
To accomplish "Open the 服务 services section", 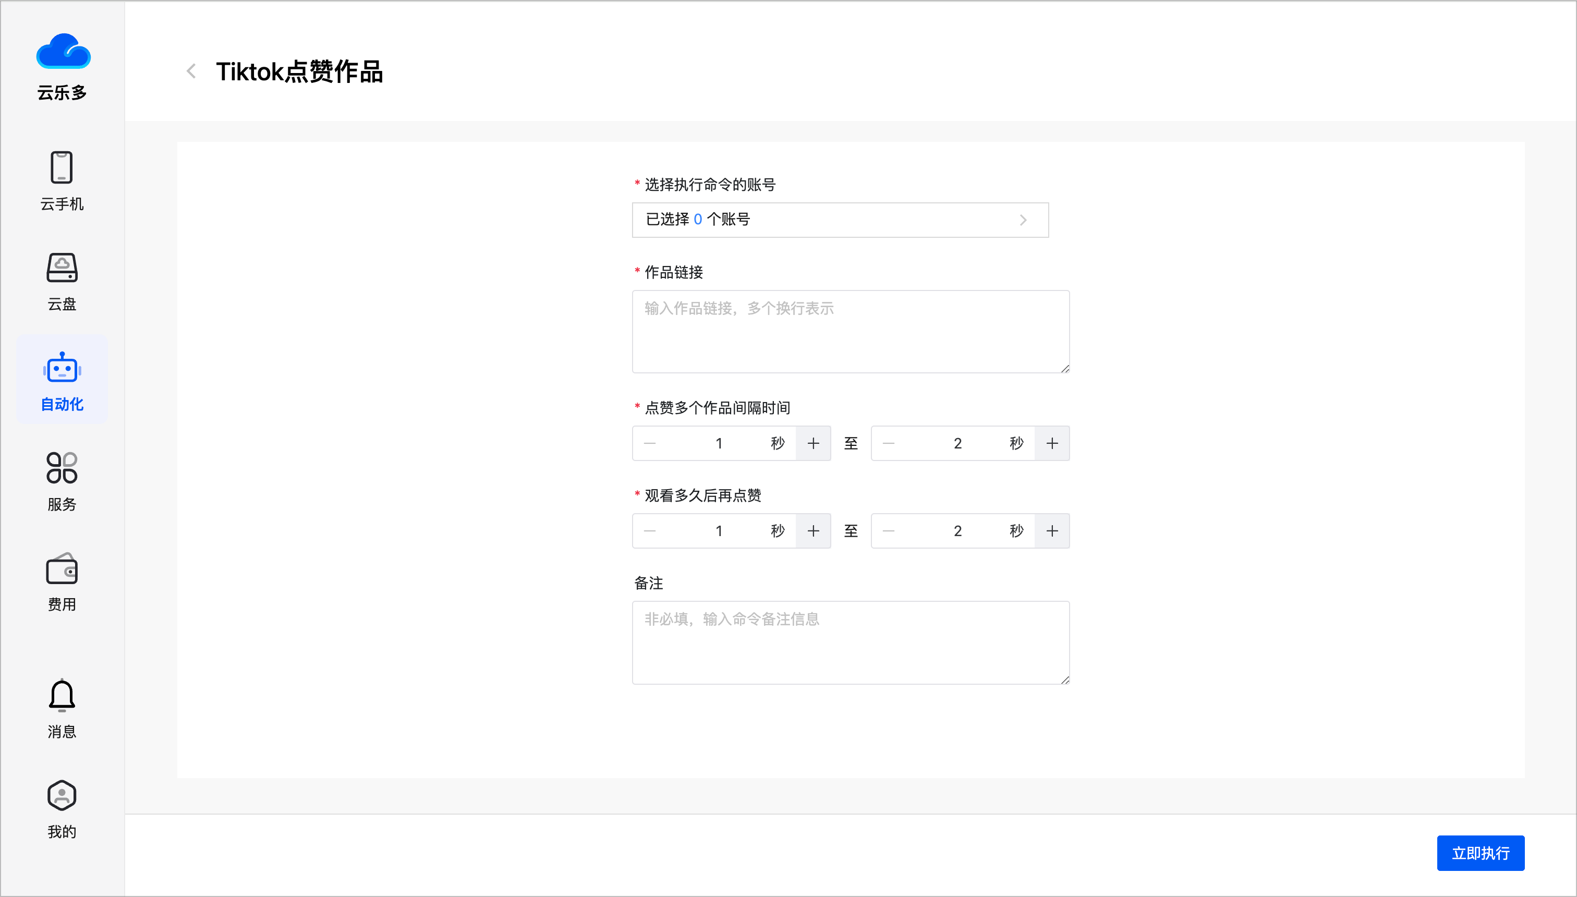I will pyautogui.click(x=62, y=481).
